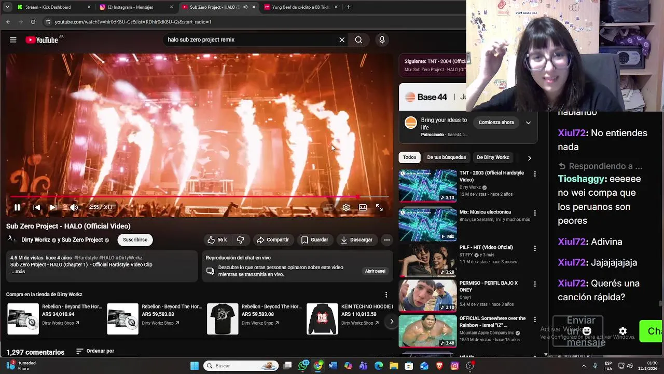Select the De Dirty Workz chip
The image size is (664, 374).
click(493, 157)
